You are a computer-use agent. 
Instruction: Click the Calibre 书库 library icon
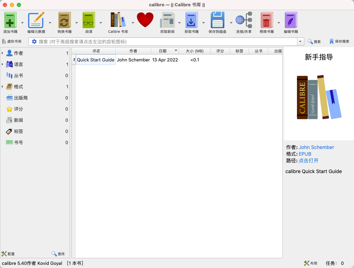click(x=118, y=20)
